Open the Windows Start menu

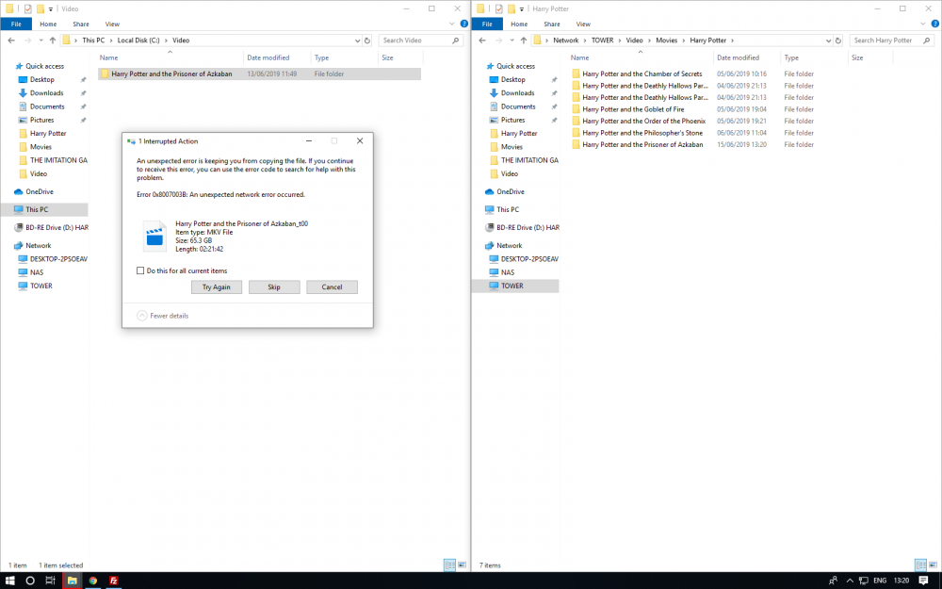pyautogui.click(x=9, y=581)
